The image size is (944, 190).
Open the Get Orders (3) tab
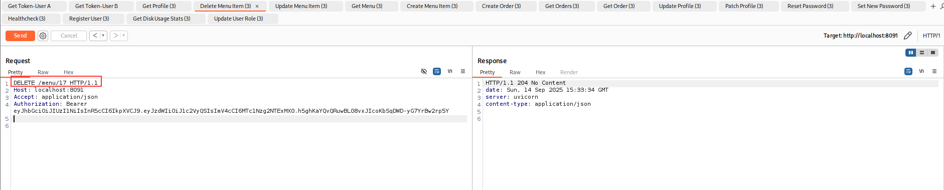tap(566, 6)
